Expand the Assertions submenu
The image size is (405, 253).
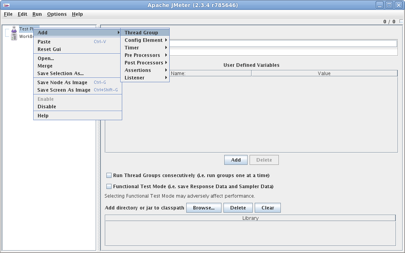[145, 70]
